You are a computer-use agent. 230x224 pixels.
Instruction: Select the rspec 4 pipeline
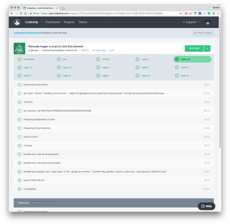[182, 67]
